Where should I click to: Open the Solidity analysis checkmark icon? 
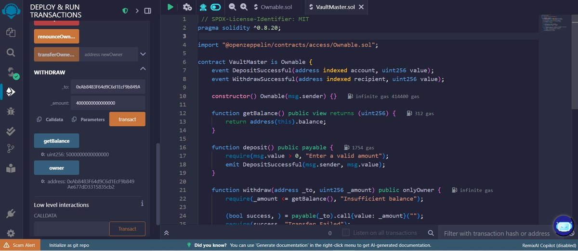(11, 131)
